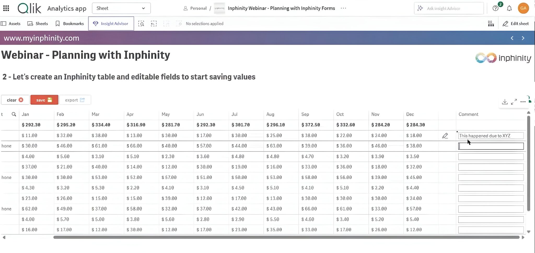The image size is (535, 253).
Task: Open the table more options menu
Action: click(523, 102)
